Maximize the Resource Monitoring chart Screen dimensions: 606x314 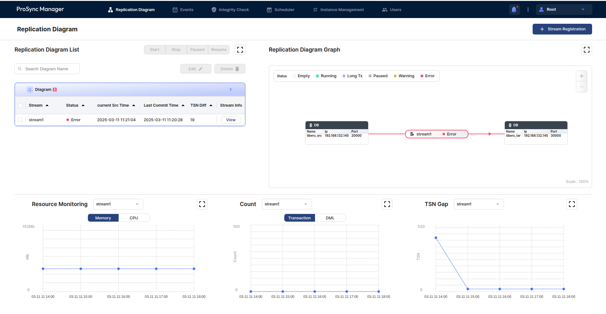coord(202,204)
